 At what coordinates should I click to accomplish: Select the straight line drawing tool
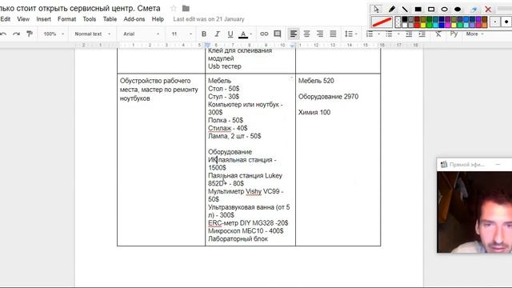pos(405,9)
